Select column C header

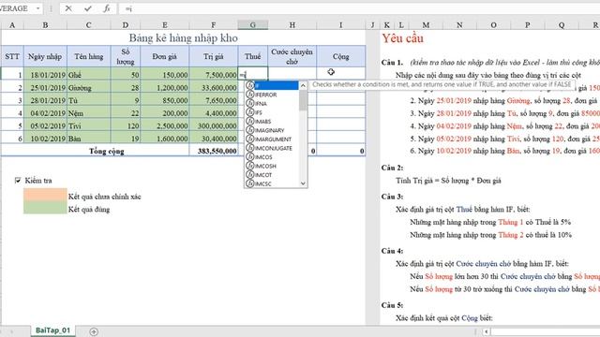click(88, 25)
